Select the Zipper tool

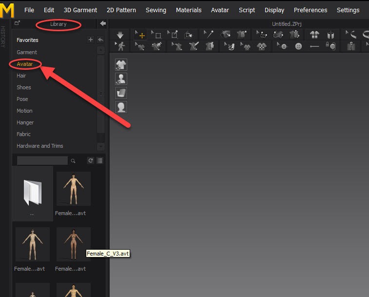pos(351,46)
